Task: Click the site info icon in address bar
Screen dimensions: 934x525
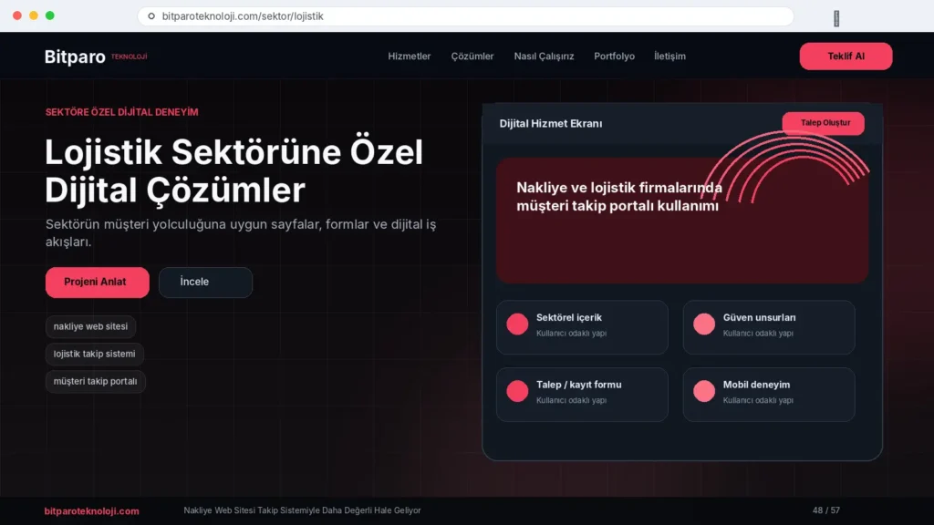Action: coord(151,16)
